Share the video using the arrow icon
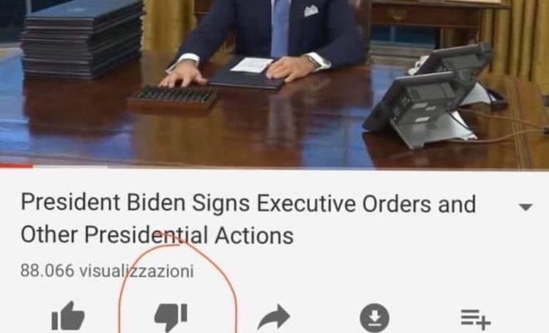The height and width of the screenshot is (333, 549). tap(274, 317)
